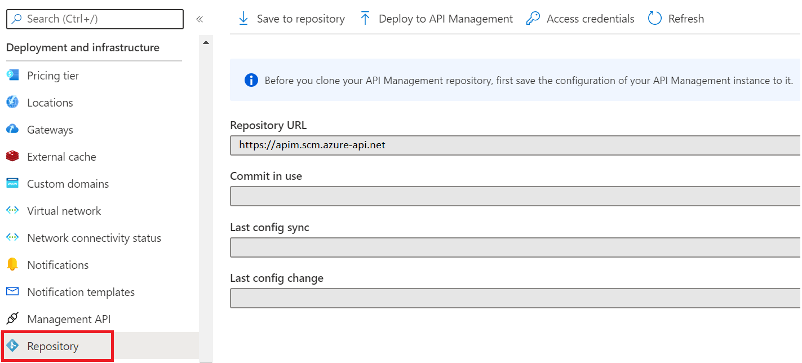The width and height of the screenshot is (802, 363).
Task: Click the Notification templates envelope icon
Action: point(12,292)
